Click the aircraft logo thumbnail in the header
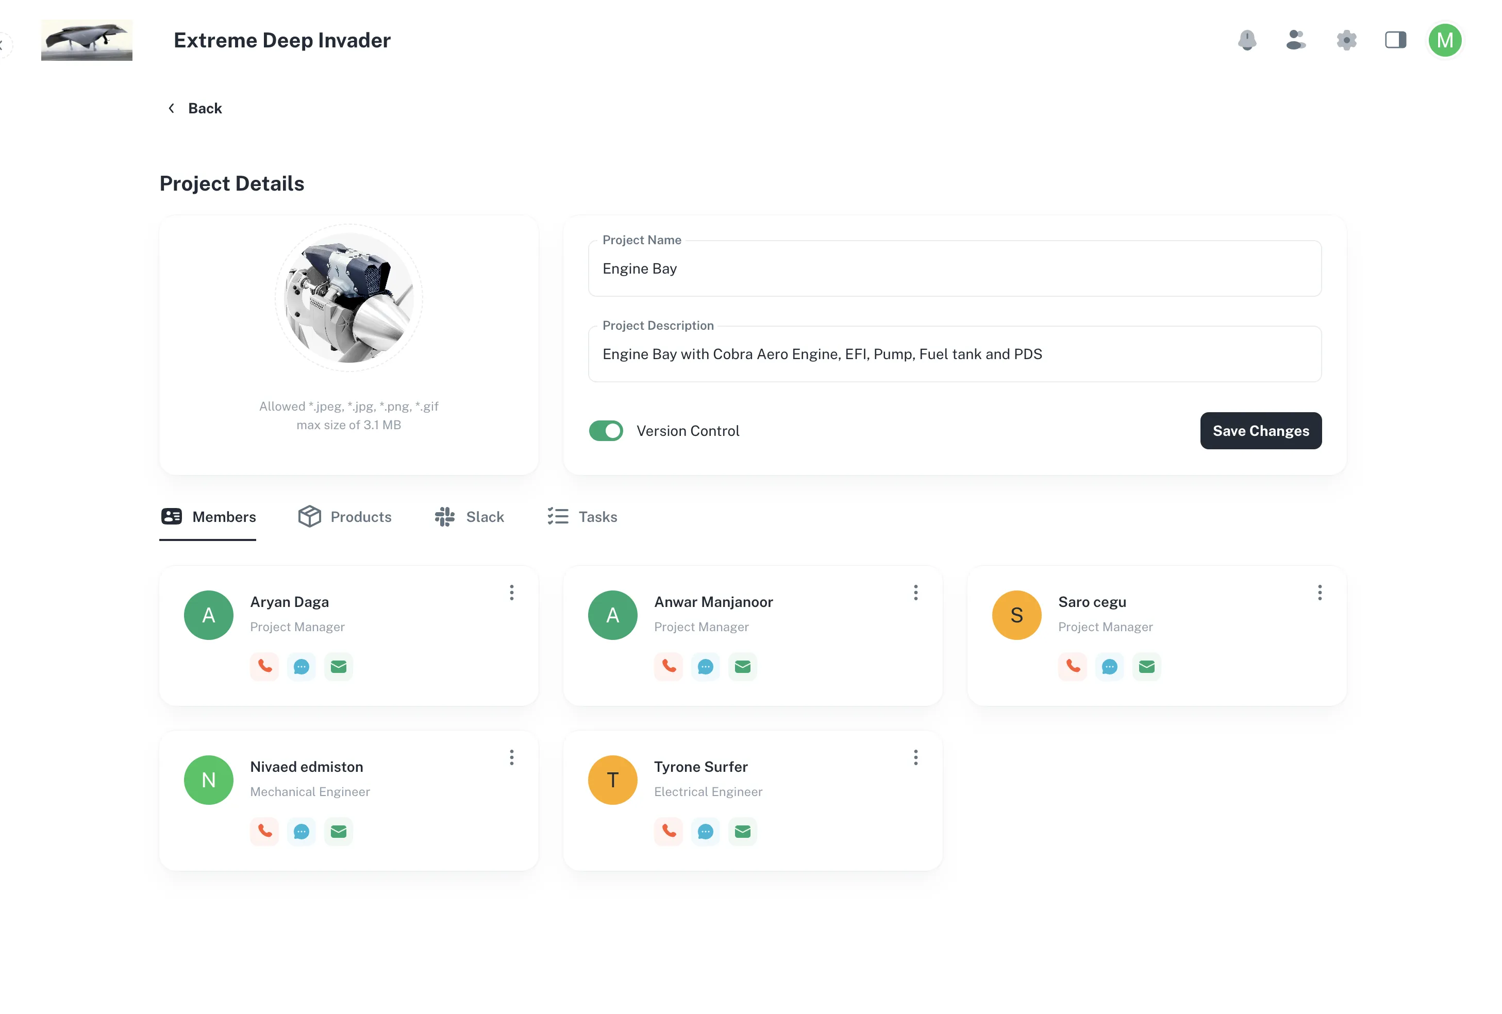This screenshot has width=1502, height=1014. 87,40
